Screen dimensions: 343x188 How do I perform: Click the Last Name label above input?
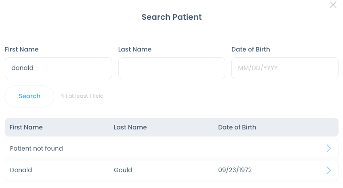tap(135, 49)
